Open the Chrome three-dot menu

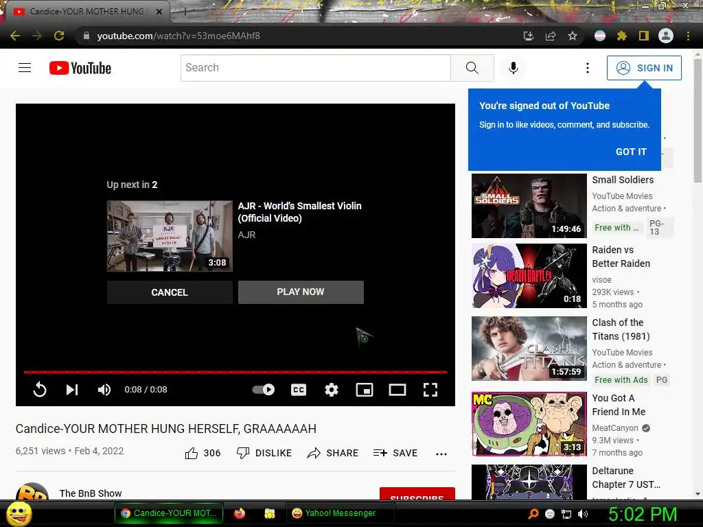click(688, 36)
